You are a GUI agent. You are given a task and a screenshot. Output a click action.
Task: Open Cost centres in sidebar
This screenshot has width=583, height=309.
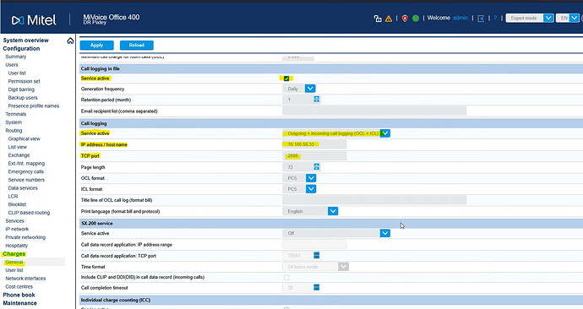pos(19,287)
